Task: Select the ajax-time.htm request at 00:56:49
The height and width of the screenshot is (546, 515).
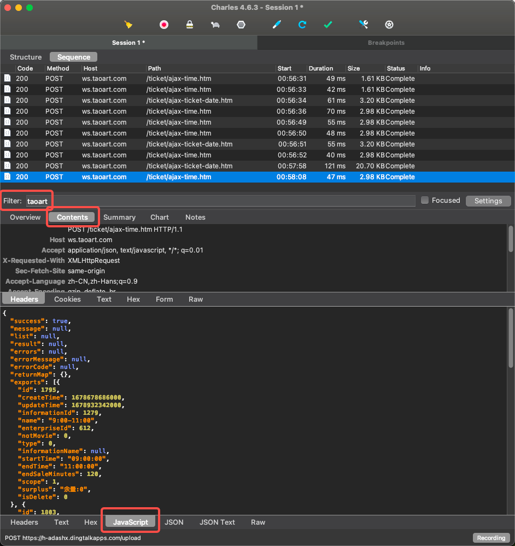Action: [x=257, y=122]
